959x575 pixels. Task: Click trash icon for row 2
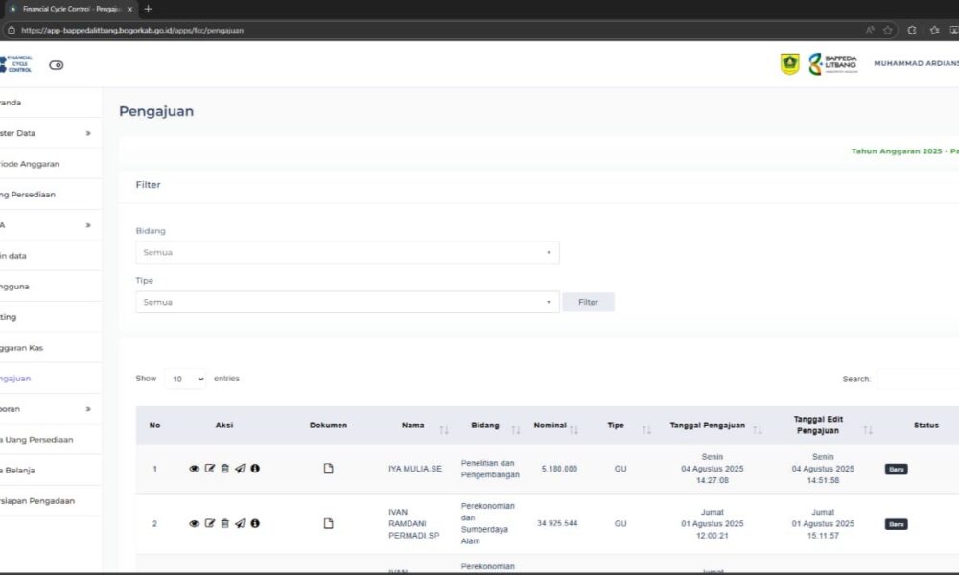(x=224, y=523)
